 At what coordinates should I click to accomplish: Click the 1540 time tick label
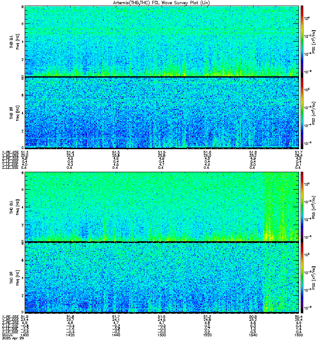point(253,335)
